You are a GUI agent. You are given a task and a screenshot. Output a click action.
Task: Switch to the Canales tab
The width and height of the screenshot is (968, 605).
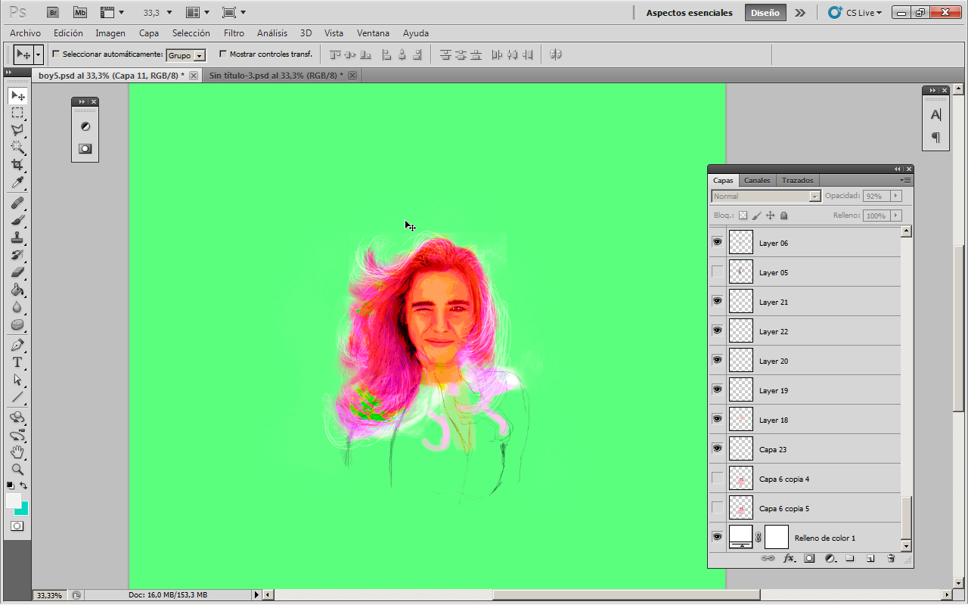coord(757,180)
